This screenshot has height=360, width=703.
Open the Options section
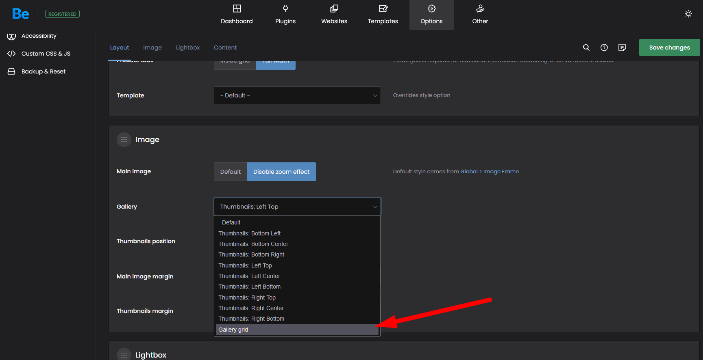[432, 15]
